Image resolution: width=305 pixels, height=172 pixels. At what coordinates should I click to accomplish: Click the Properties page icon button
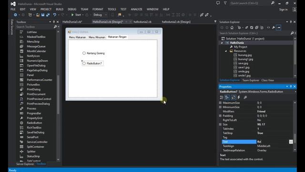(x=234, y=97)
